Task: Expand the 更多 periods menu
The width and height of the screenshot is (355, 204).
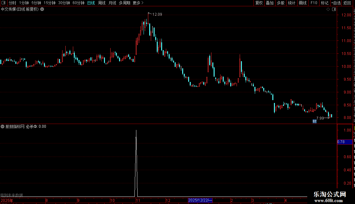Action: click(138, 3)
